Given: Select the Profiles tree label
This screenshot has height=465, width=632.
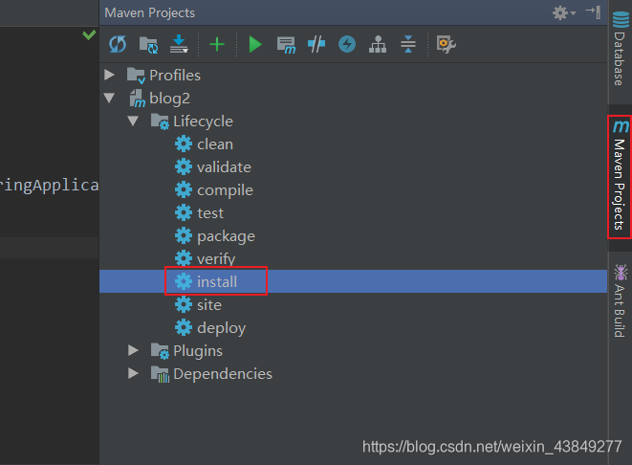Looking at the screenshot, I should 175,76.
